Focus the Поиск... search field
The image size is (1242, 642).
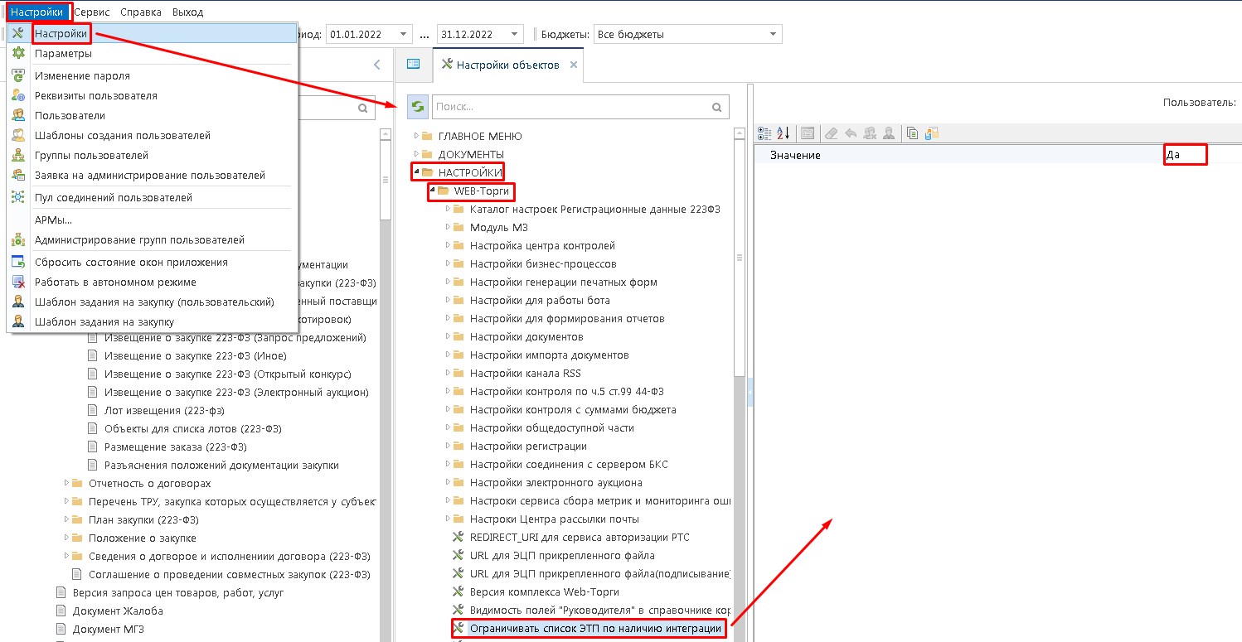pos(571,107)
